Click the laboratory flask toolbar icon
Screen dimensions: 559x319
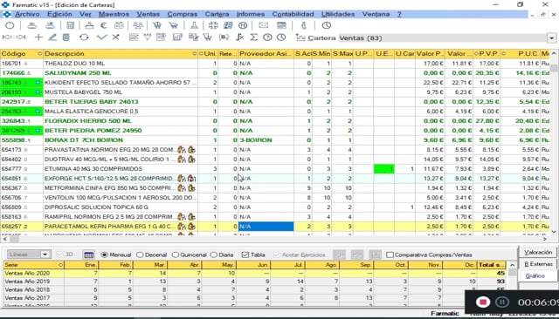(x=194, y=25)
